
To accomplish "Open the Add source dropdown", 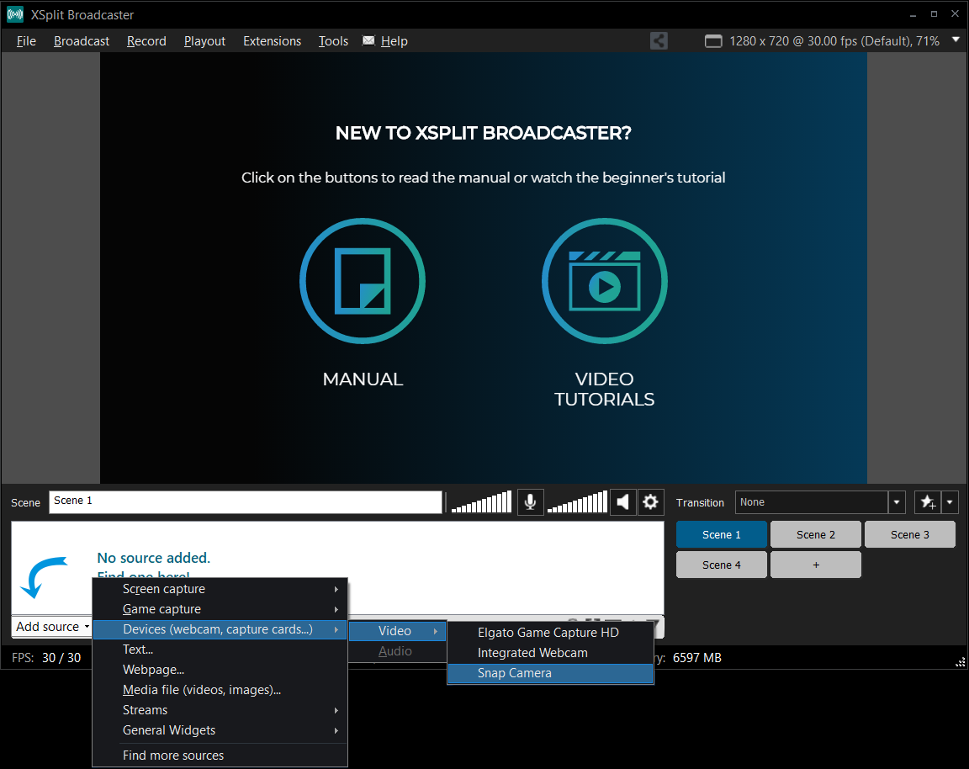I will [52, 627].
